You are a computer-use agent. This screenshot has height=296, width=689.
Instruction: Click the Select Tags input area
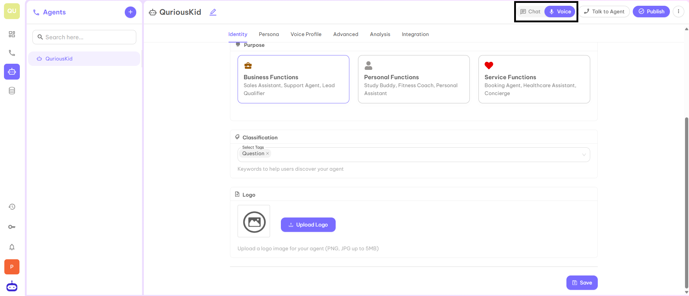[414, 155]
